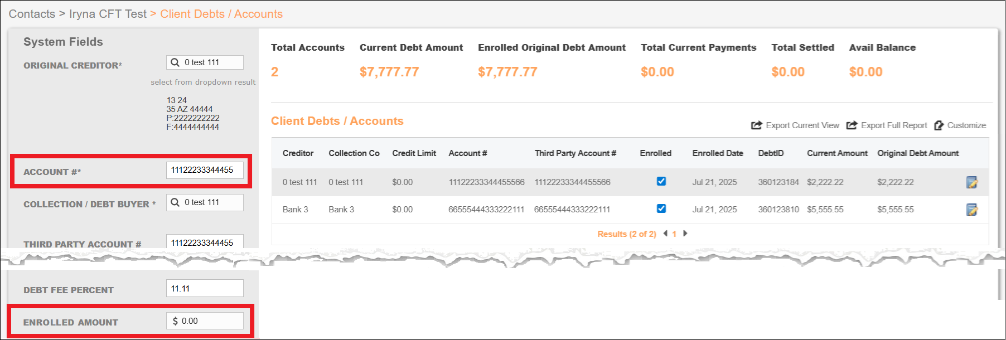Sort by the Third Party Account # header
This screenshot has height=340, width=1006.
(x=575, y=153)
